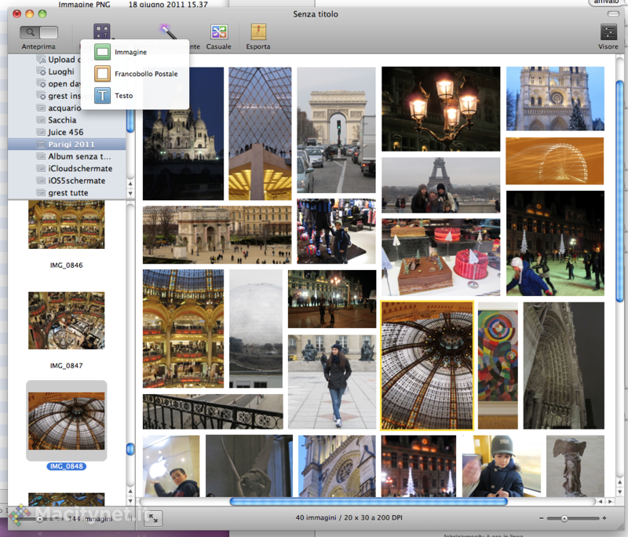Click the horizontal scrollbar under the collage

click(368, 501)
